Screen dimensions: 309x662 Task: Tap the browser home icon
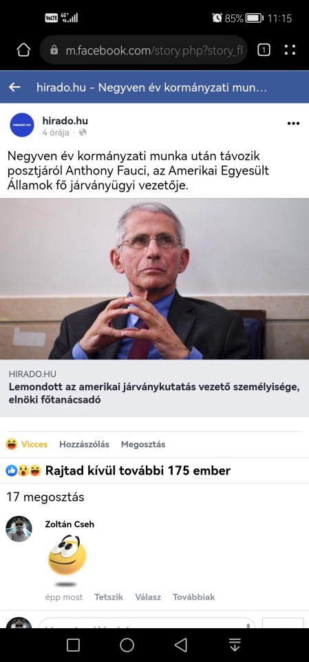pos(23,50)
